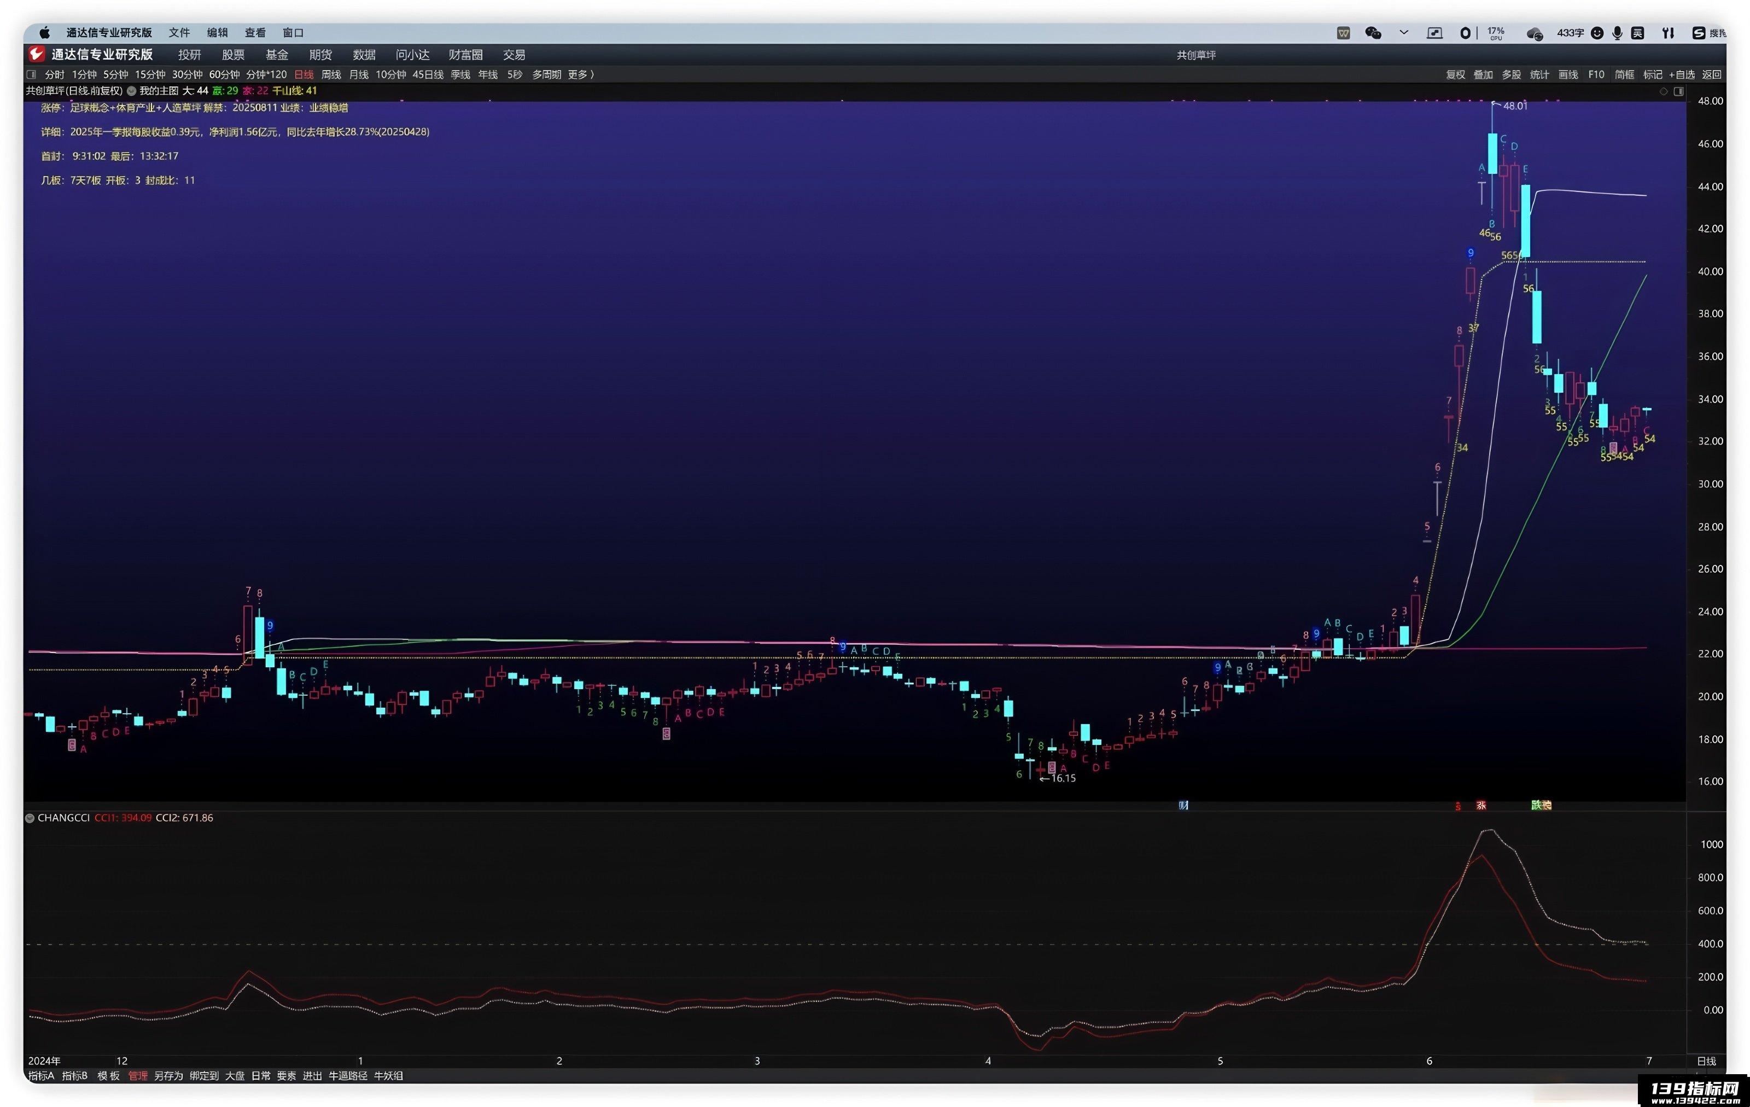Click the 通达信 red logo icon
Image resolution: width=1750 pixels, height=1107 pixels.
tap(36, 55)
